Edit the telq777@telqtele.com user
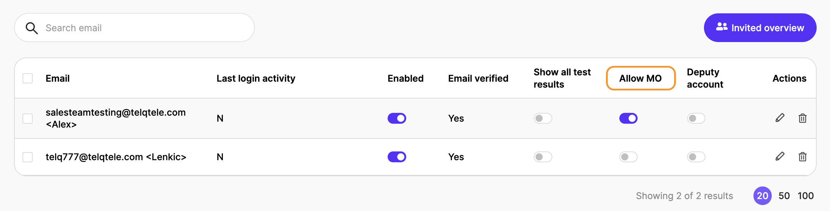Screen dimensions: 830x211 click(x=780, y=157)
